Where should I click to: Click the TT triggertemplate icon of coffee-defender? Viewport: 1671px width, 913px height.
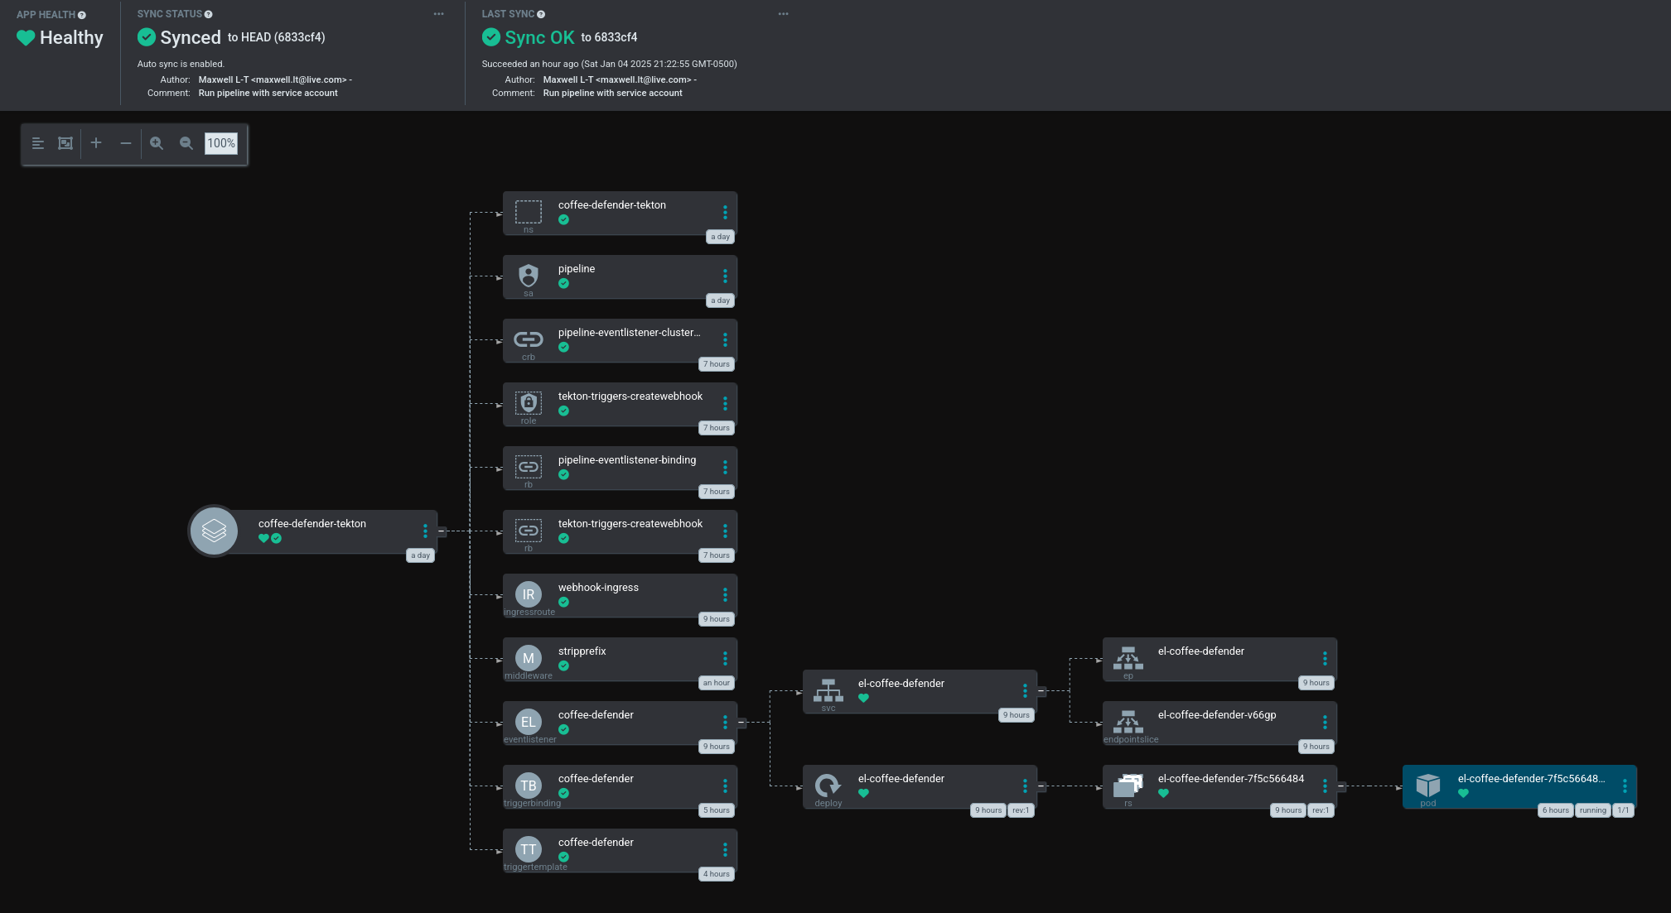tap(529, 849)
